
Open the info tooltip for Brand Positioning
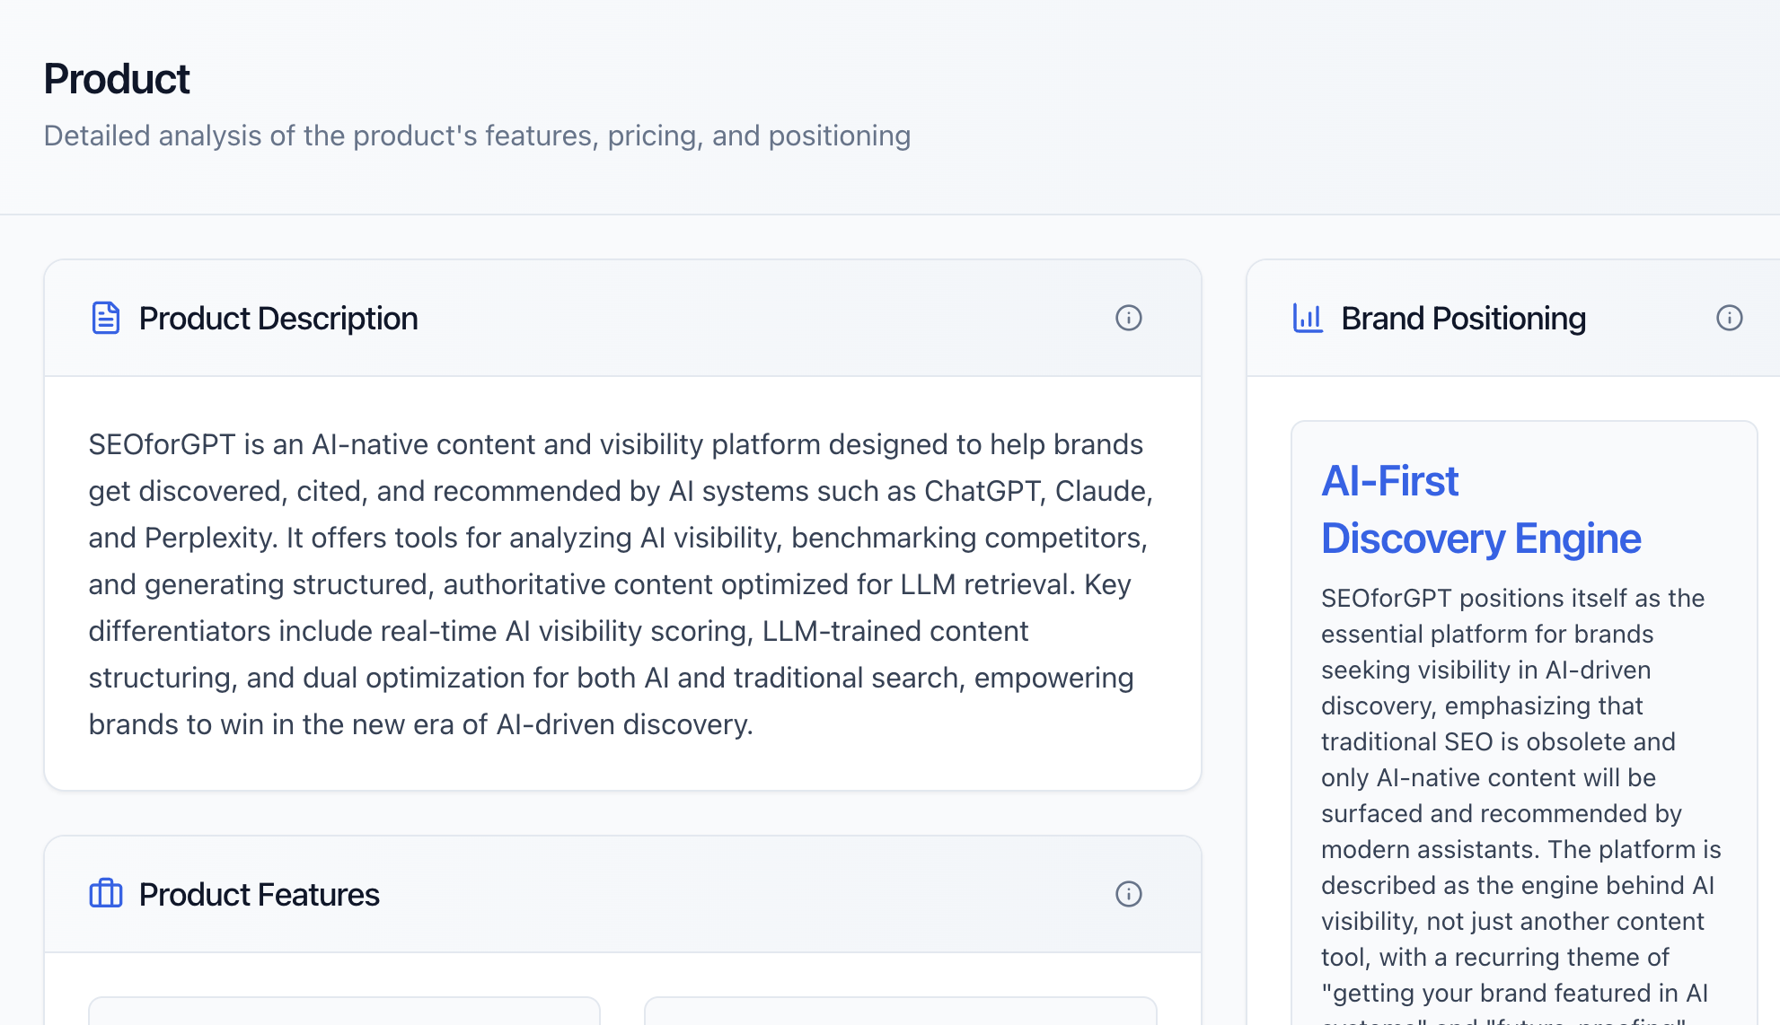1731,318
